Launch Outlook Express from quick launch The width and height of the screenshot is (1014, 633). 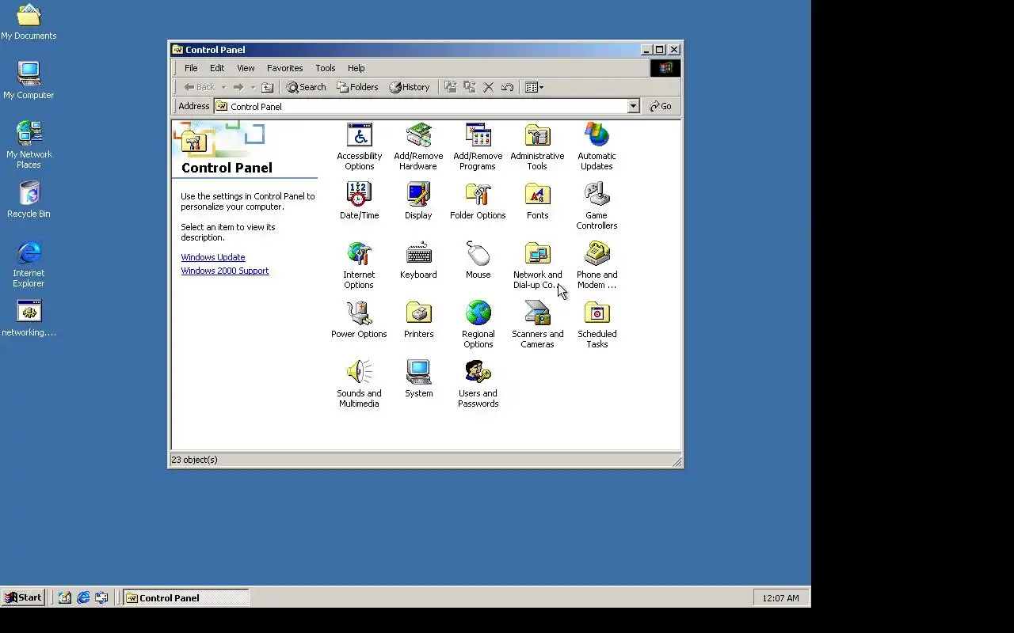coord(101,597)
